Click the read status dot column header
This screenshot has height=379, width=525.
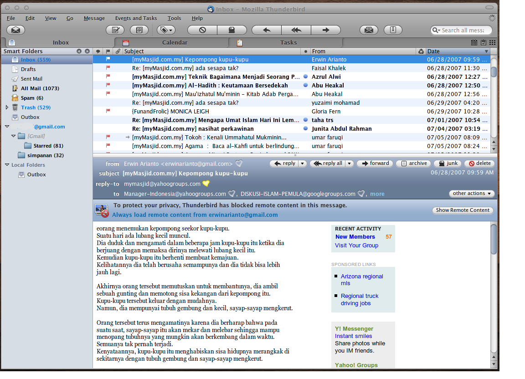(x=305, y=51)
